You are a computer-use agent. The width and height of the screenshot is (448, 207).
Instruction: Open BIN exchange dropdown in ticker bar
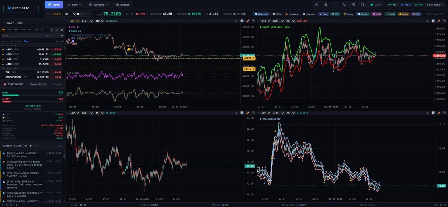(x=58, y=14)
